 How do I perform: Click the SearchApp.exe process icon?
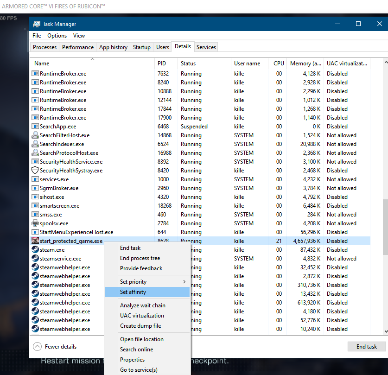(35, 127)
